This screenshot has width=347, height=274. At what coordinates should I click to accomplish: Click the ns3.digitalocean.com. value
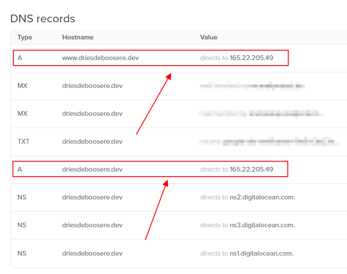[x=263, y=225]
